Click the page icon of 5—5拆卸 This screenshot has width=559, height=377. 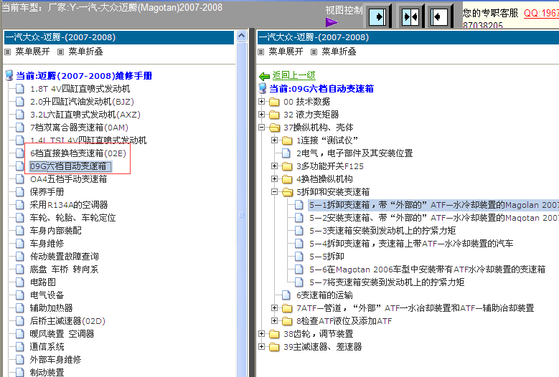[x=299, y=257]
